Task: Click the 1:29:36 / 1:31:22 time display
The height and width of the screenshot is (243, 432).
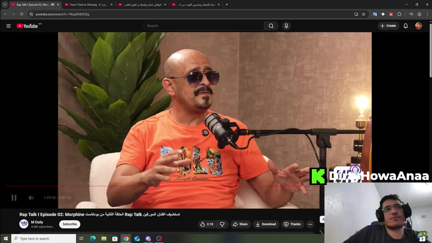Action: [x=57, y=198]
